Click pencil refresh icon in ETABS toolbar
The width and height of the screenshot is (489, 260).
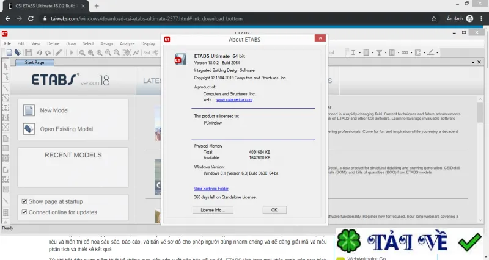click(59, 52)
